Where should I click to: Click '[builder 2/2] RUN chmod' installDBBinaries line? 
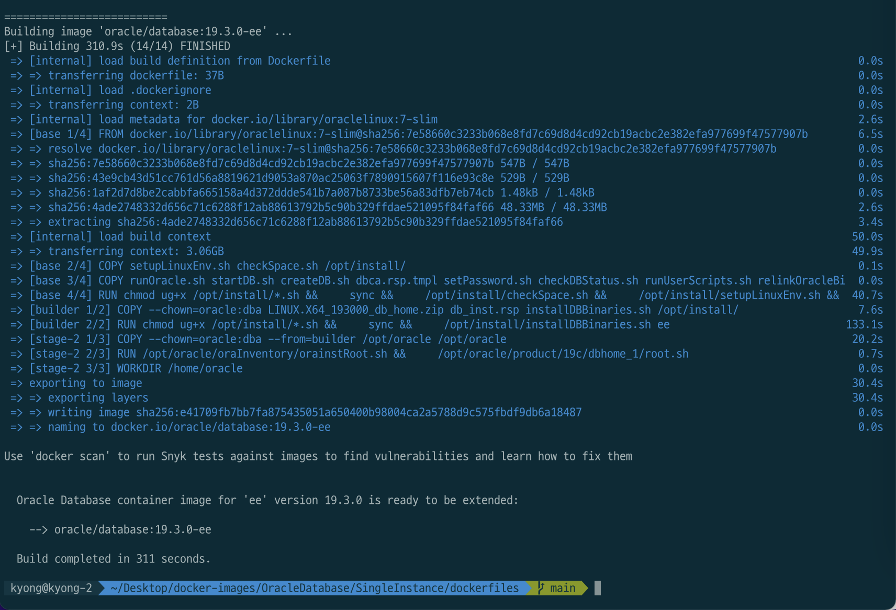tap(340, 324)
